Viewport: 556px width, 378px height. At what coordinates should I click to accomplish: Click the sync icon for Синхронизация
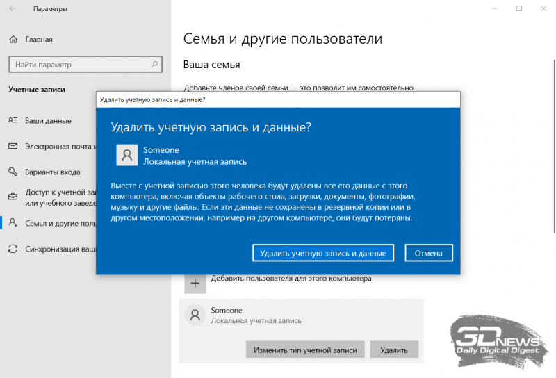click(x=13, y=249)
